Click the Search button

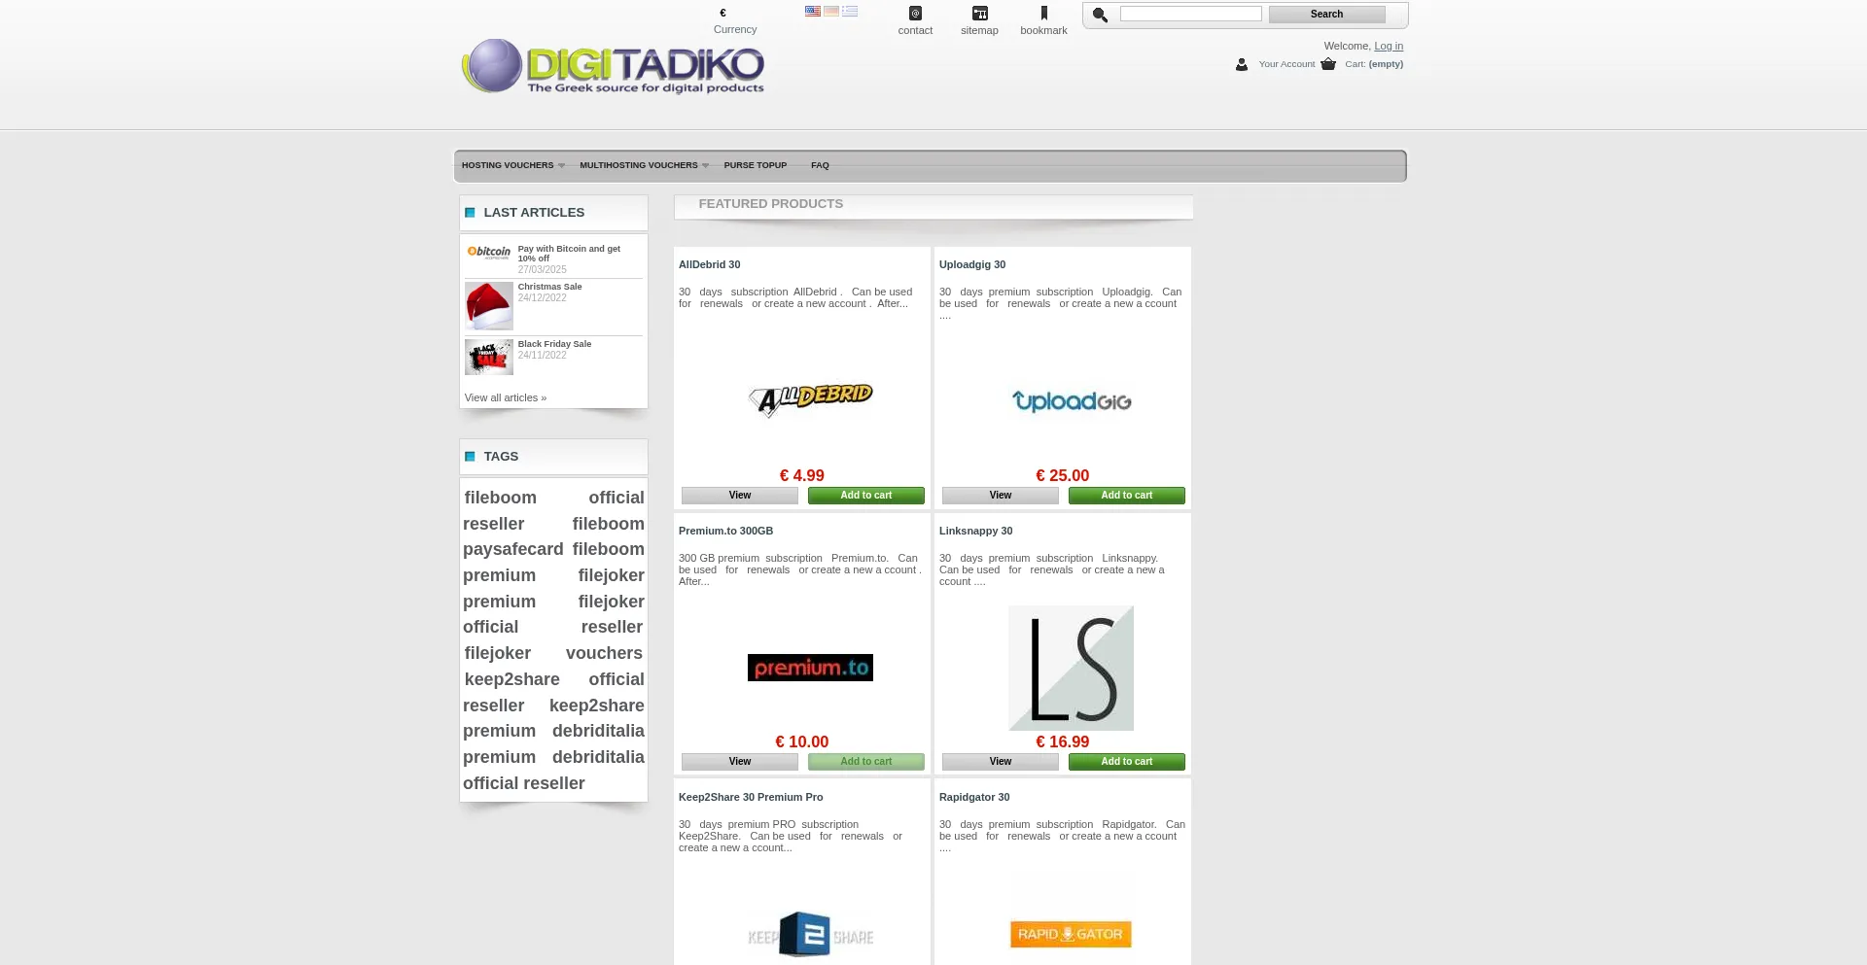pos(1326,14)
